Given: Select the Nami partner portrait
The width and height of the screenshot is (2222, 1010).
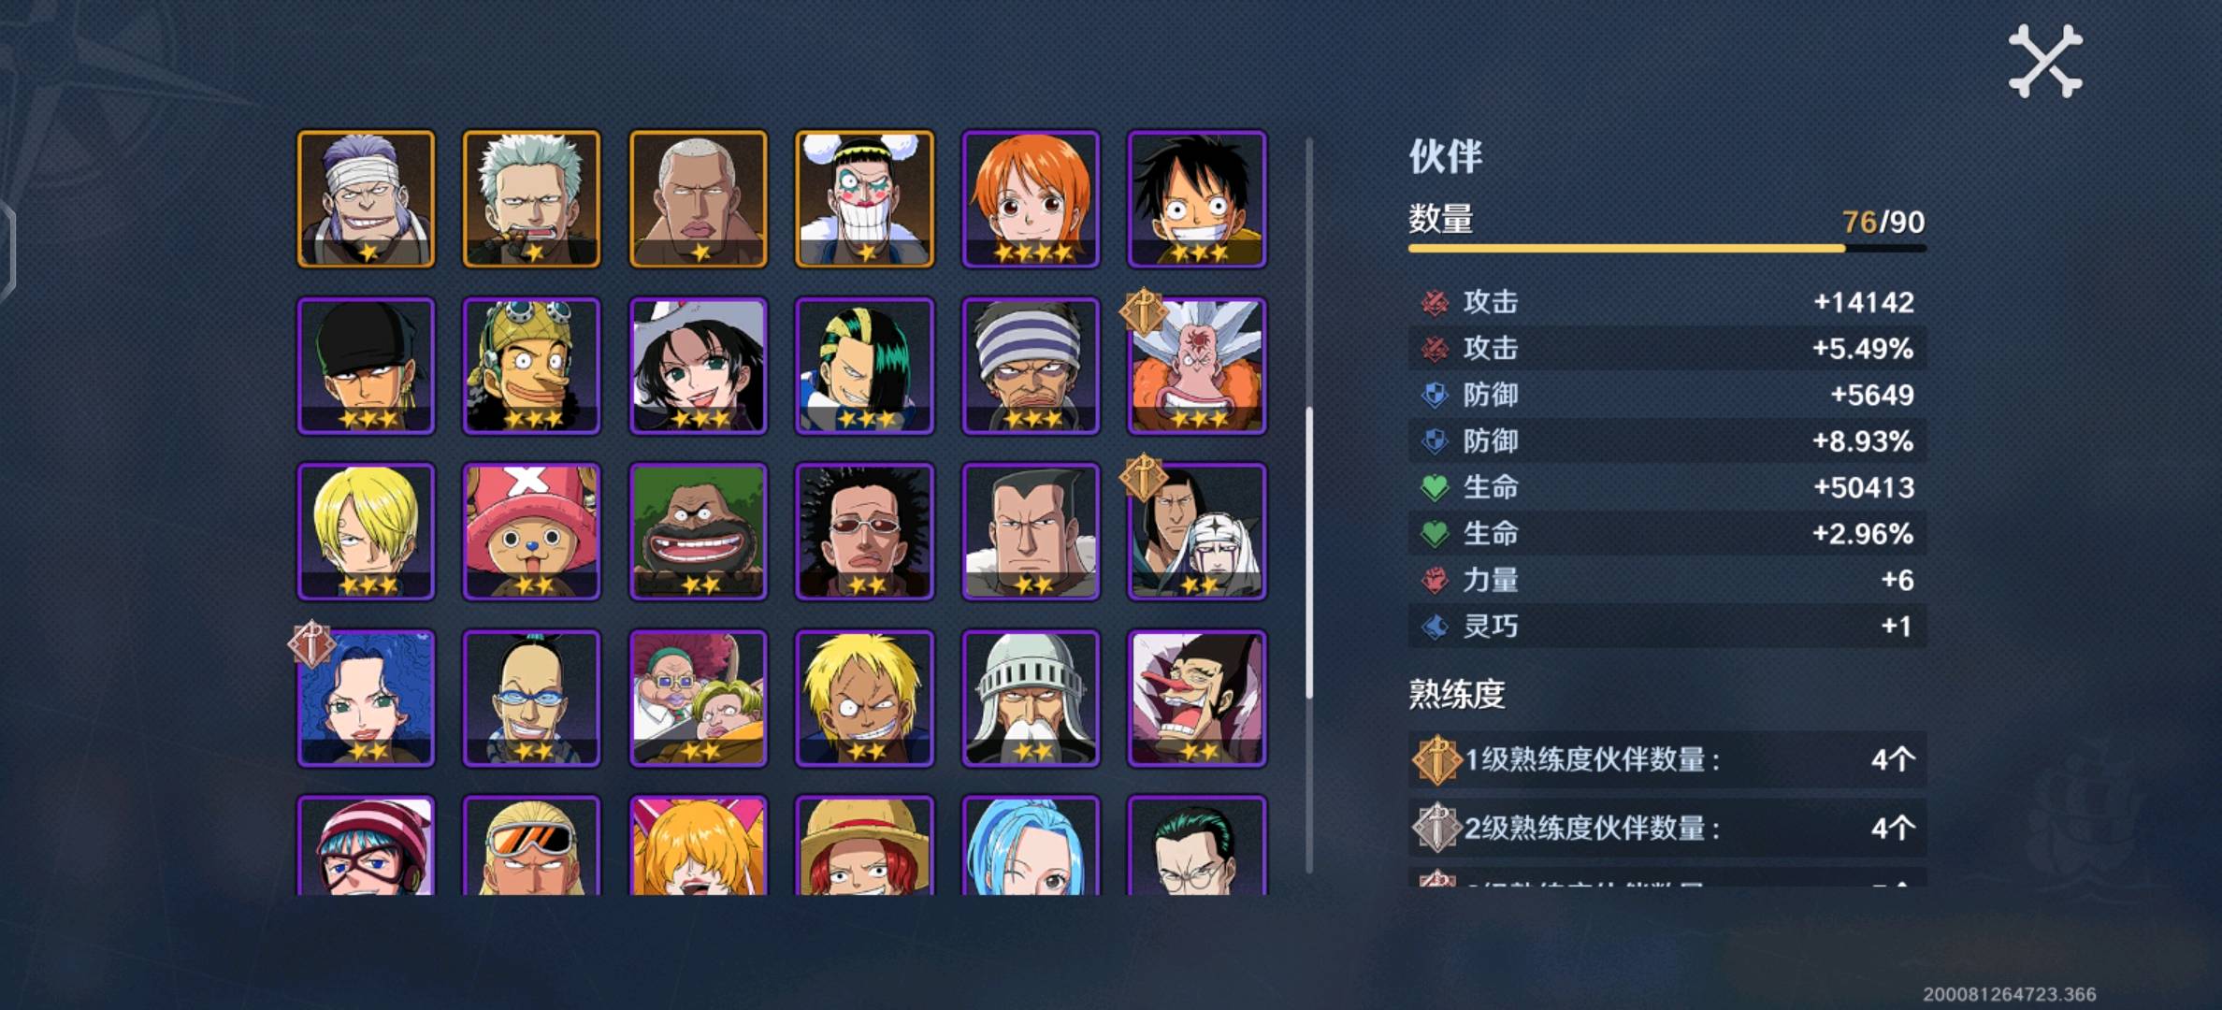Looking at the screenshot, I should tap(1031, 199).
